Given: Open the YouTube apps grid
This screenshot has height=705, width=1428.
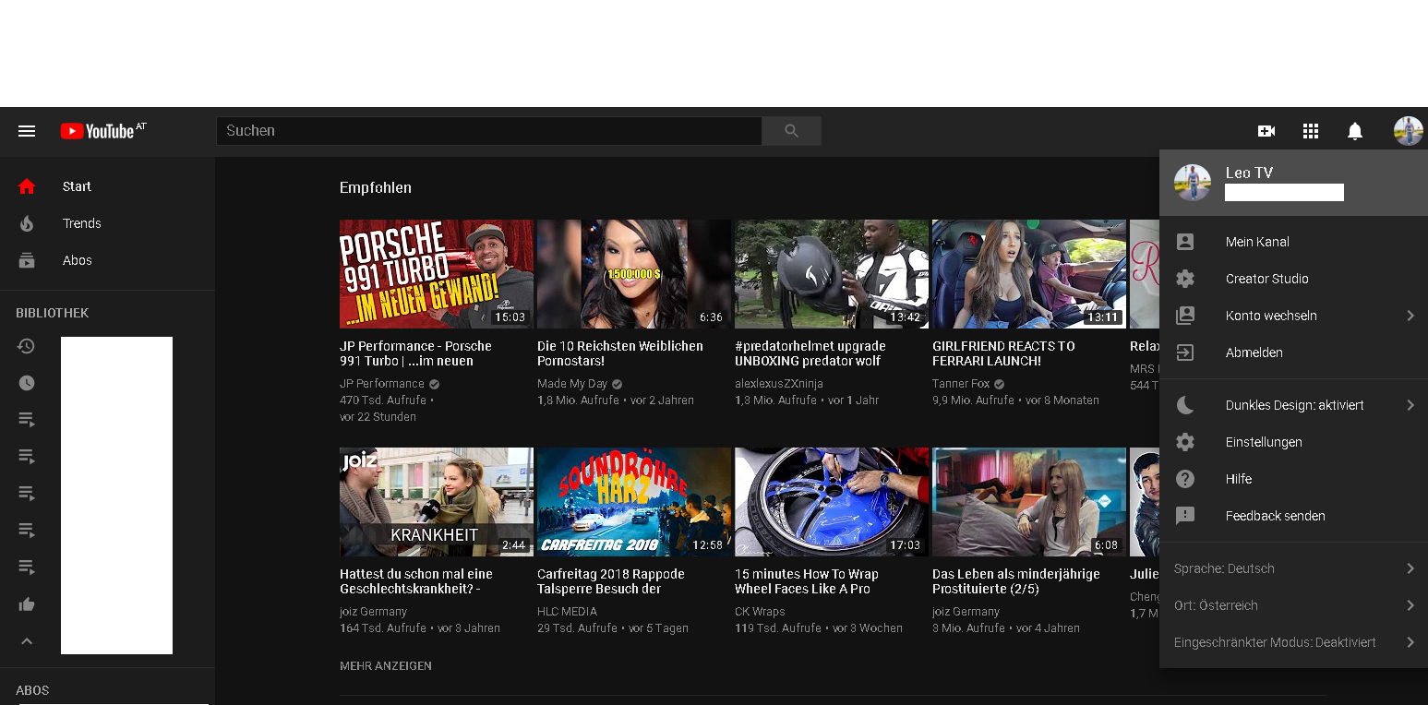Looking at the screenshot, I should click(x=1311, y=131).
